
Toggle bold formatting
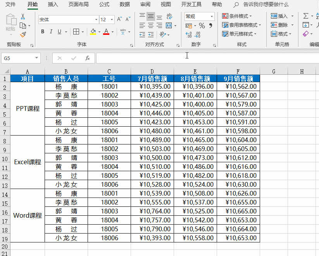(42, 32)
